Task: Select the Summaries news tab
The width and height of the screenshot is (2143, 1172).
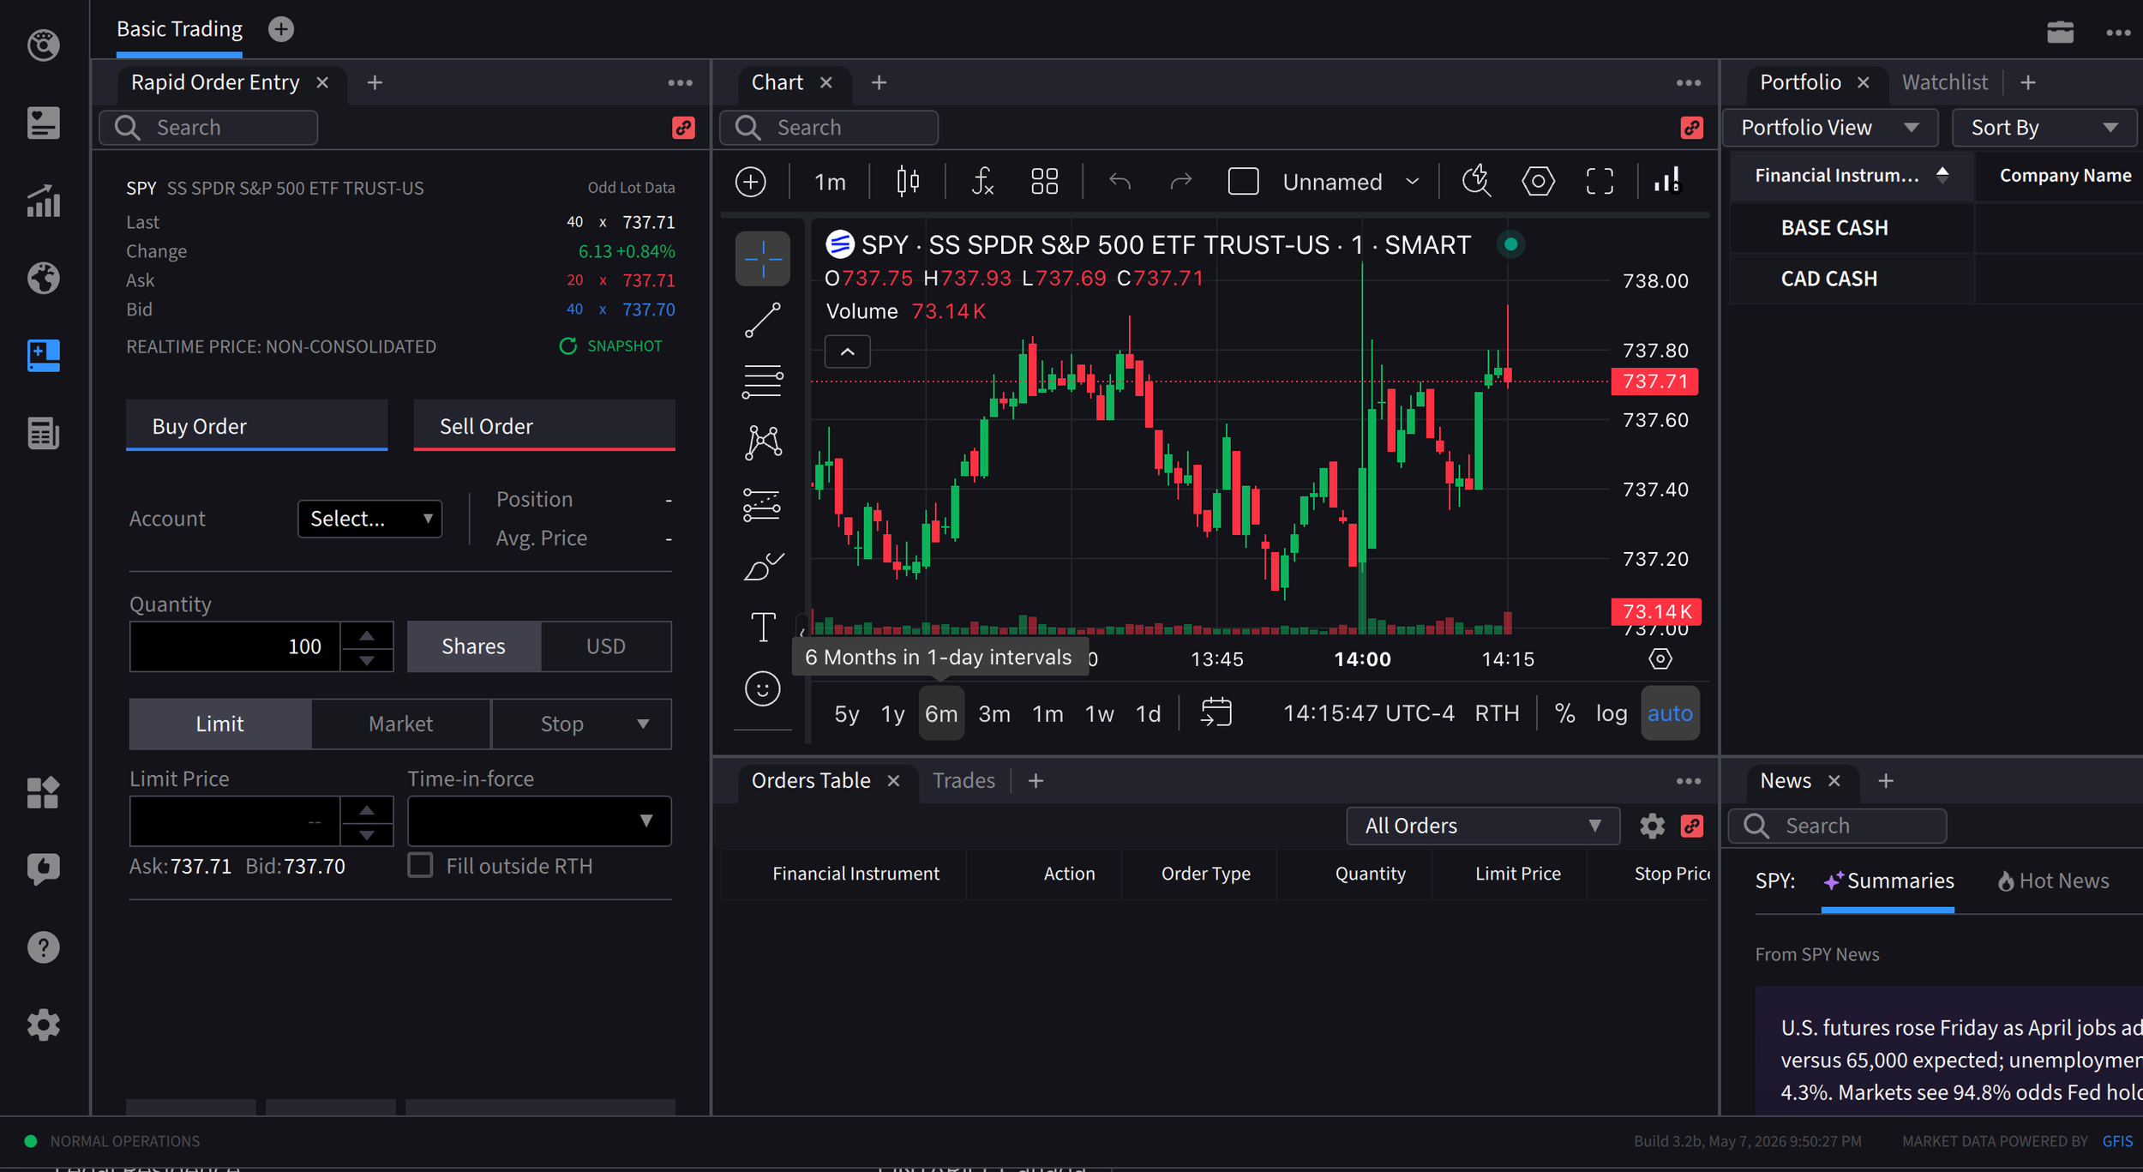Action: click(x=1888, y=881)
